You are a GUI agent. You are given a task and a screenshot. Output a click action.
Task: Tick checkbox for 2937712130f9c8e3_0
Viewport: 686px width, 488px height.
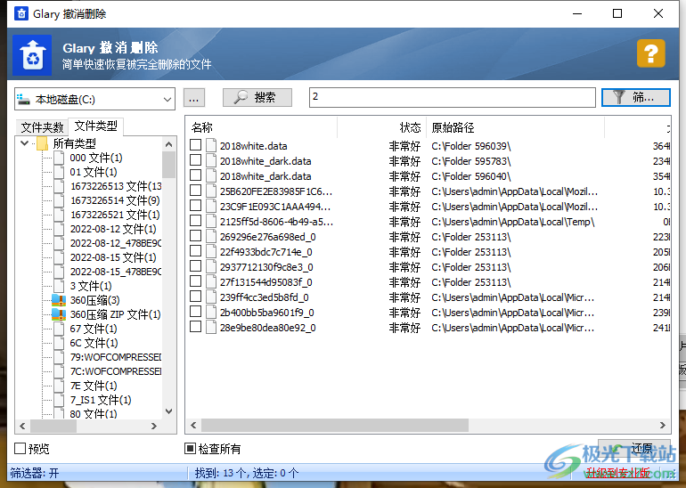coord(196,266)
